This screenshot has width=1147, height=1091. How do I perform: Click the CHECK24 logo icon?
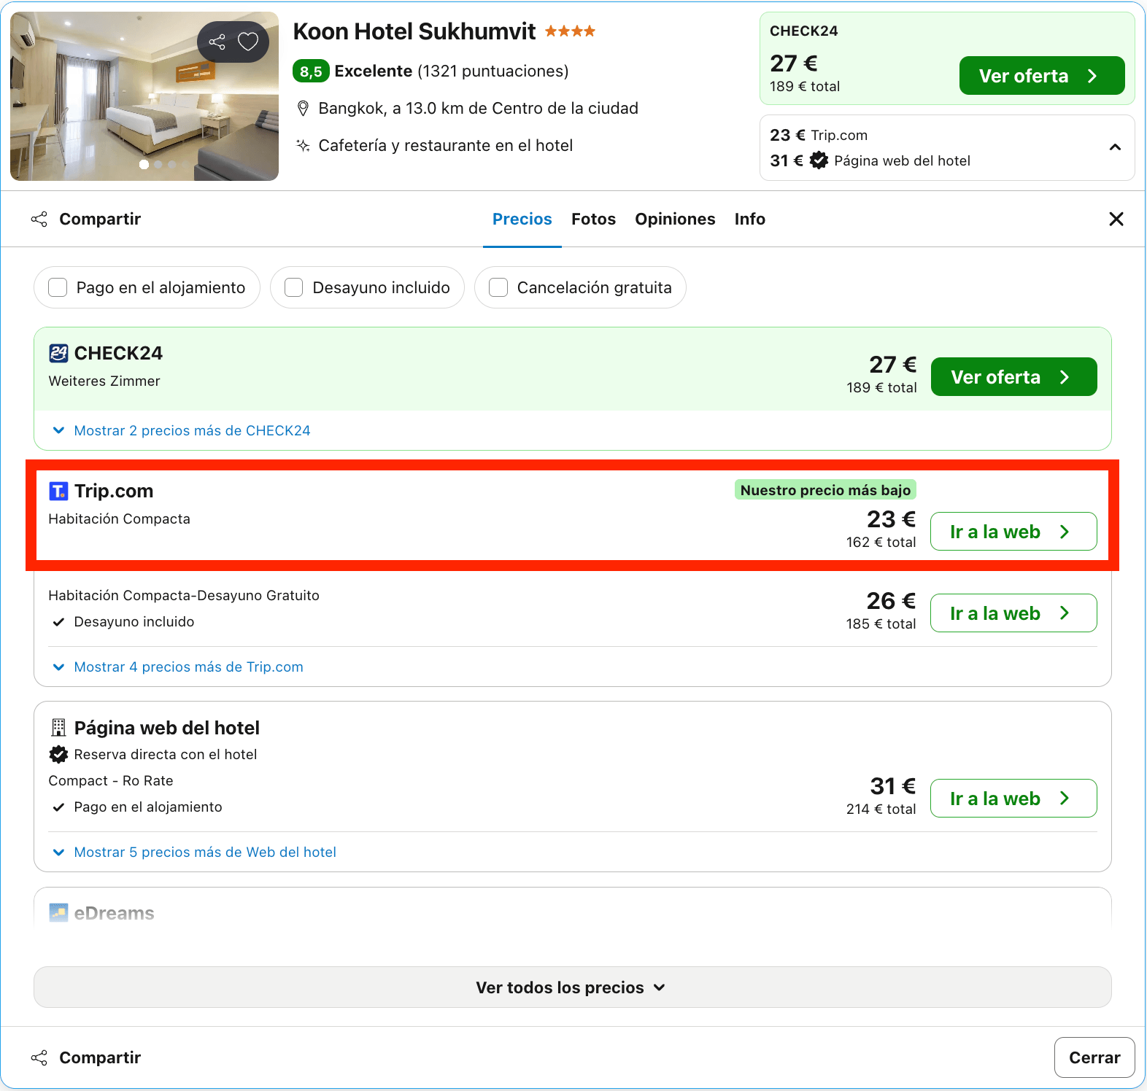(x=58, y=354)
